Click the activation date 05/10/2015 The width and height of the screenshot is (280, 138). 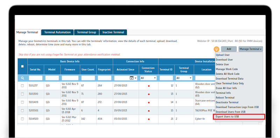tap(121, 119)
